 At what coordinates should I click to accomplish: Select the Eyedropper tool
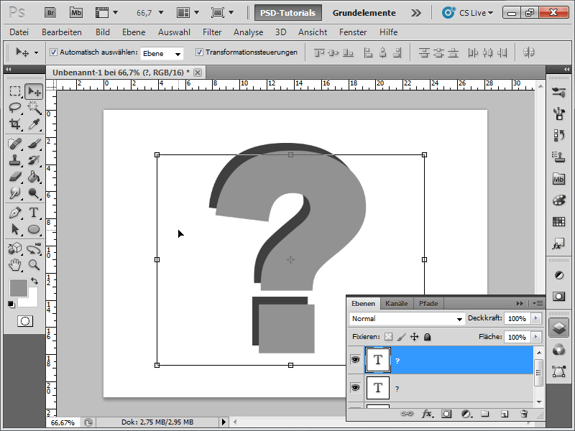pyautogui.click(x=34, y=124)
